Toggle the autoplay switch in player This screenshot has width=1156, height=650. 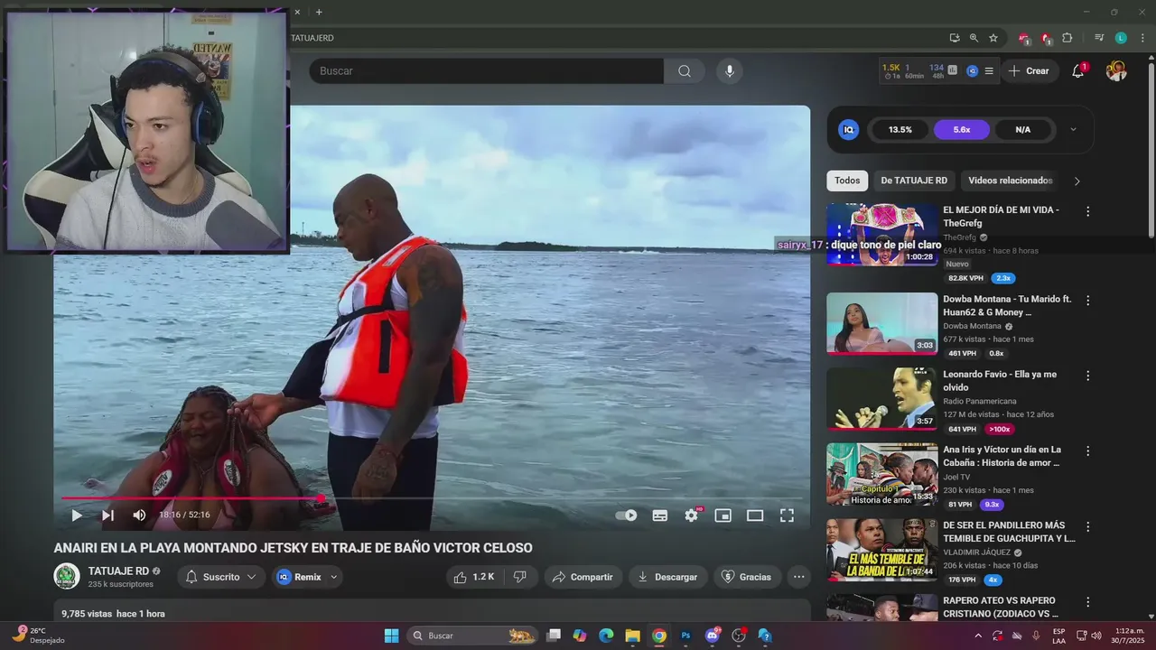[626, 515]
